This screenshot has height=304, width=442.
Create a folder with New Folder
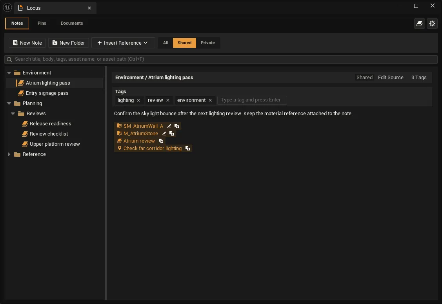coord(69,43)
